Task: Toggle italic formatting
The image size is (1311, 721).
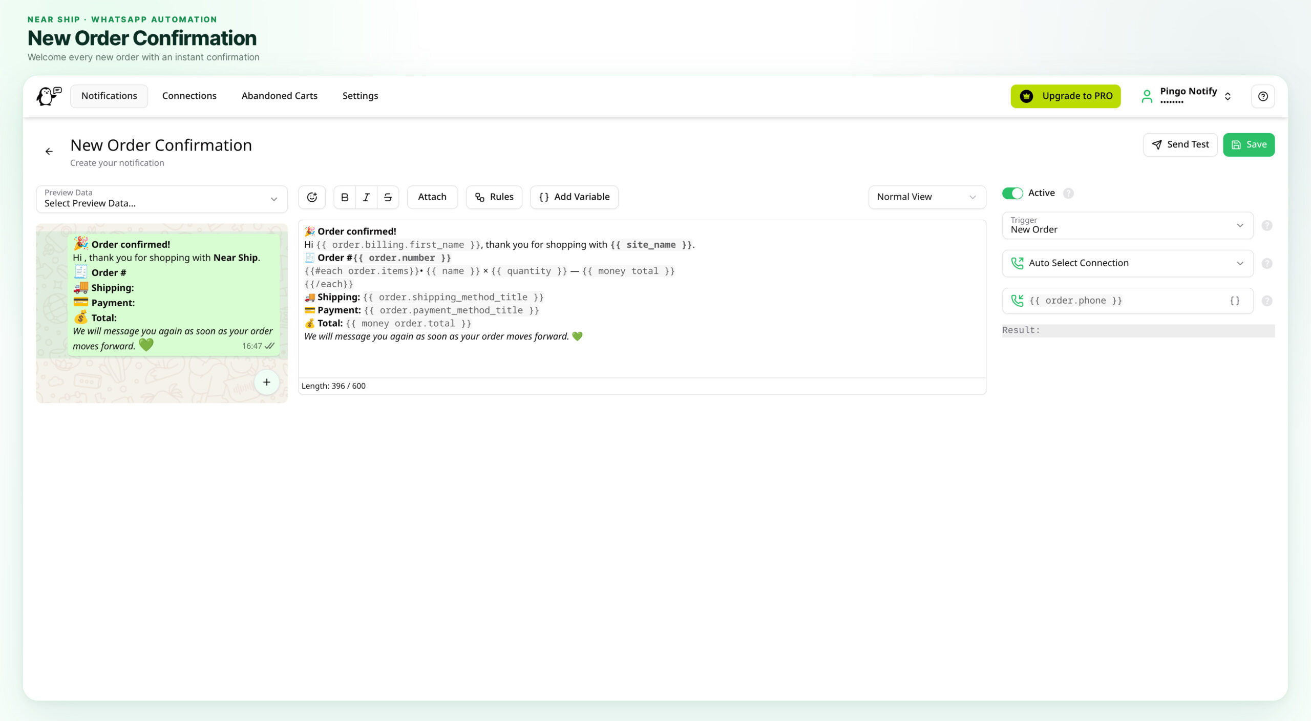Action: (x=366, y=197)
